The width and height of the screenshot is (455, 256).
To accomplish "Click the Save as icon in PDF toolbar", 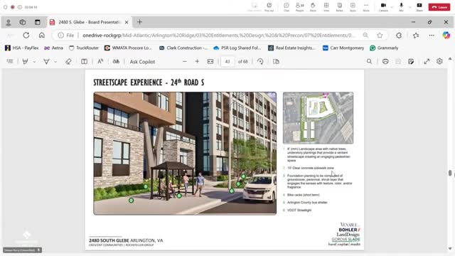I will point(411,61).
